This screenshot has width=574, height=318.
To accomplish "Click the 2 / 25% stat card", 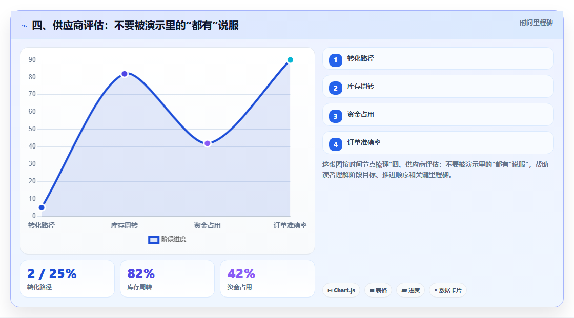I will coord(67,279).
